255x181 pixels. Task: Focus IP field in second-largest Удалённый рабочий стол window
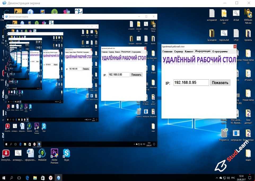point(119,74)
